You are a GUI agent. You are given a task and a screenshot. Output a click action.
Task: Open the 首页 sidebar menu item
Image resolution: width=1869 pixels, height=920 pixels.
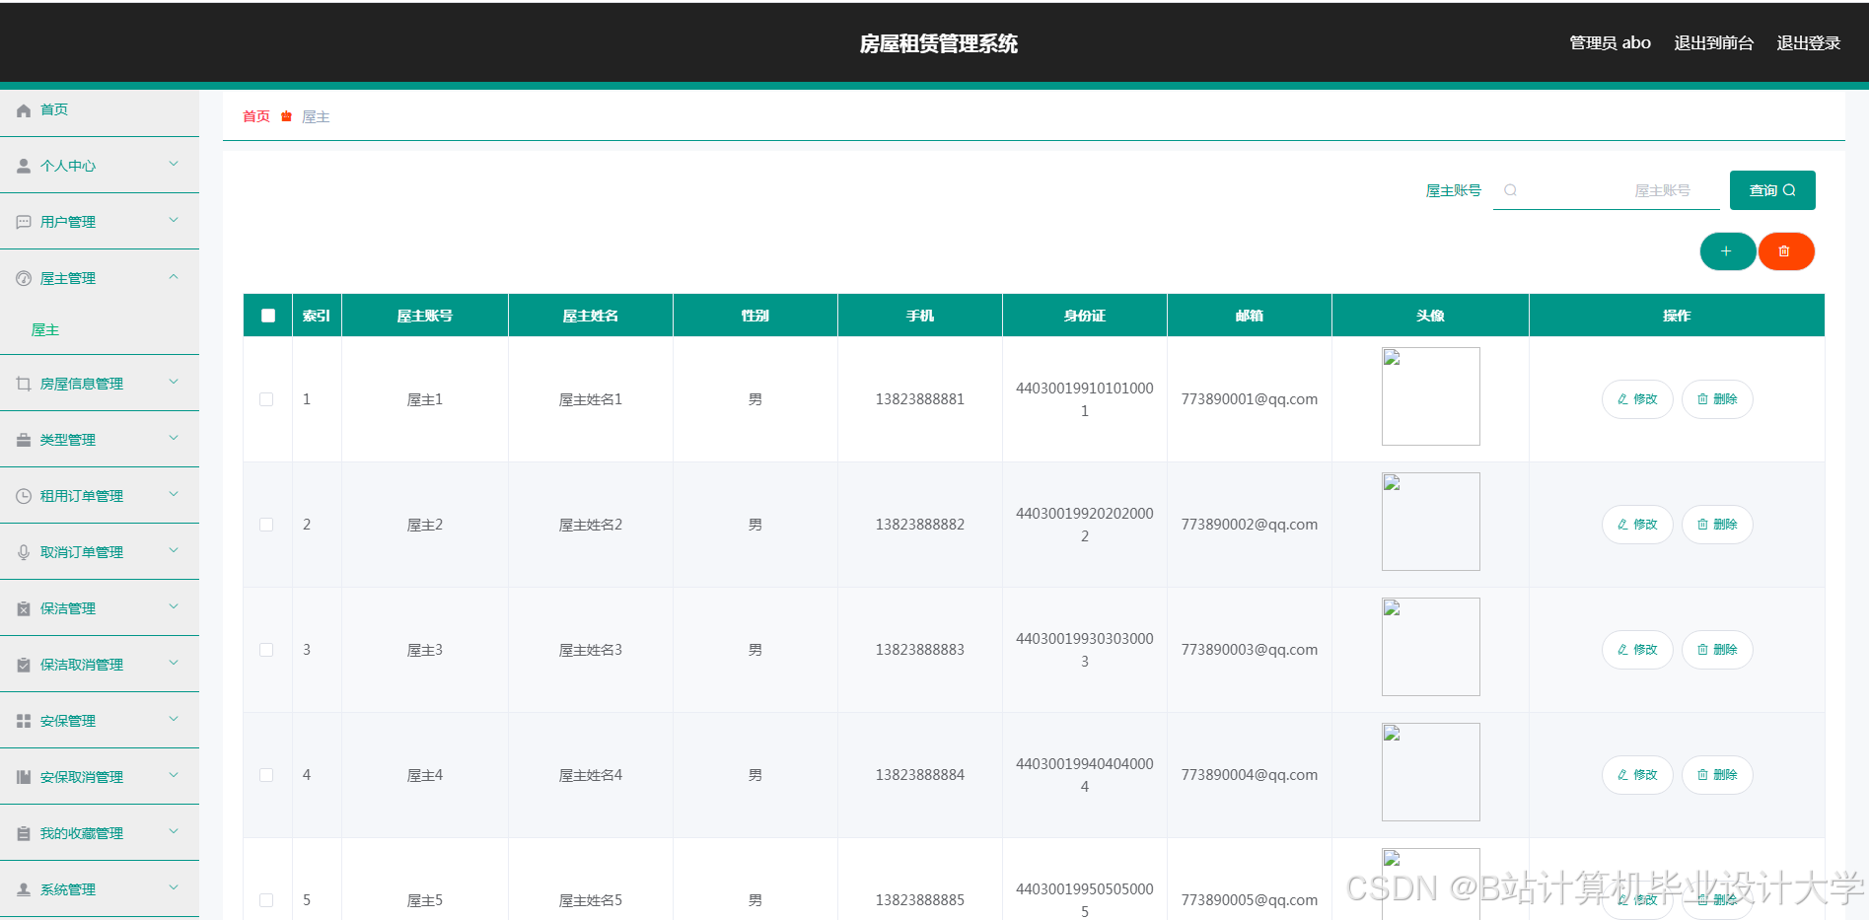pos(99,110)
